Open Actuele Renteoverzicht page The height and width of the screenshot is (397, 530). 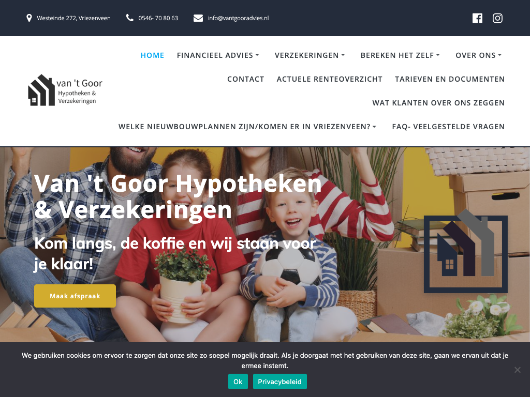click(x=329, y=79)
